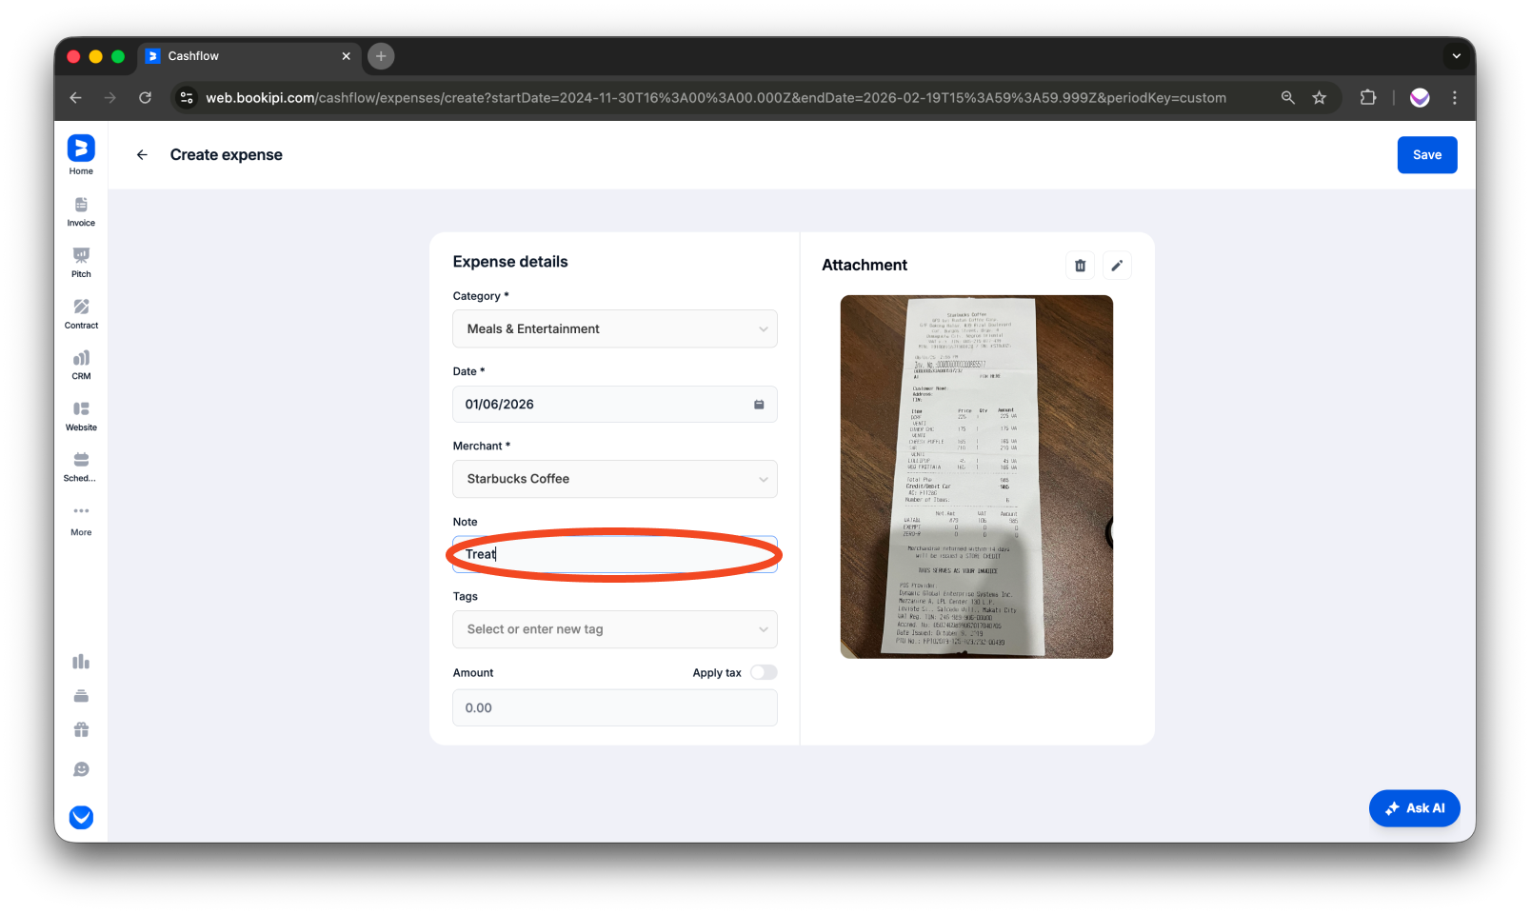Click the blue chevron badge icon at the bottom of the sidebar
Viewport: 1531px width, 914px height.
[x=81, y=817]
